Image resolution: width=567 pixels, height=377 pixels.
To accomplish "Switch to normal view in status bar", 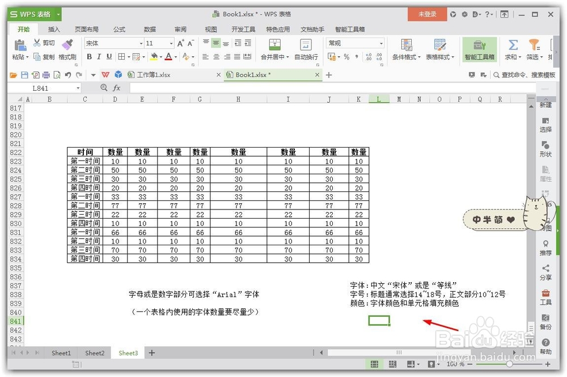I will click(x=374, y=364).
